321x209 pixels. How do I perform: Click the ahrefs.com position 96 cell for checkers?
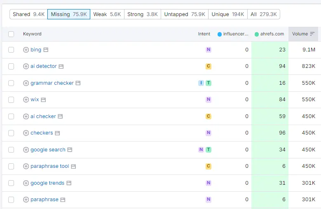[x=270, y=133]
